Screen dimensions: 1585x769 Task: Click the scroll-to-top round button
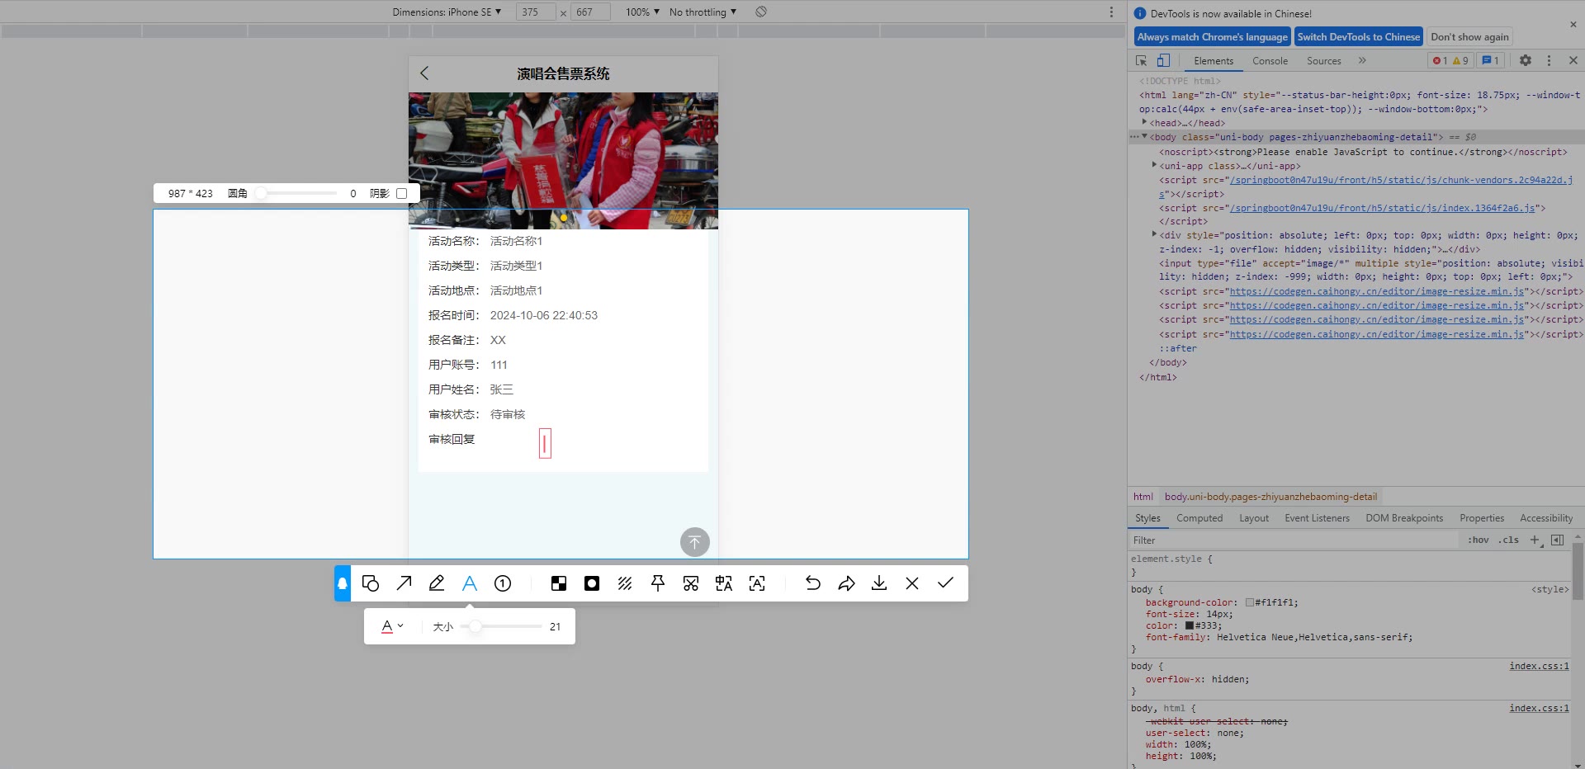pyautogui.click(x=695, y=542)
